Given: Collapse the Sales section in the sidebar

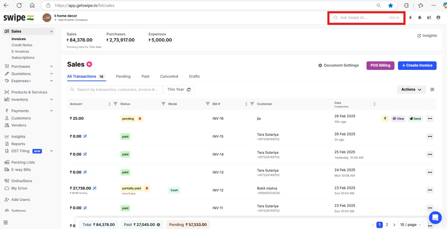Looking at the screenshot, I should (x=51, y=31).
